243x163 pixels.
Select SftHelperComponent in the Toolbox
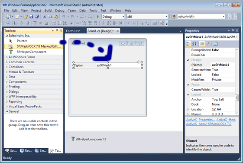(x=34, y=52)
